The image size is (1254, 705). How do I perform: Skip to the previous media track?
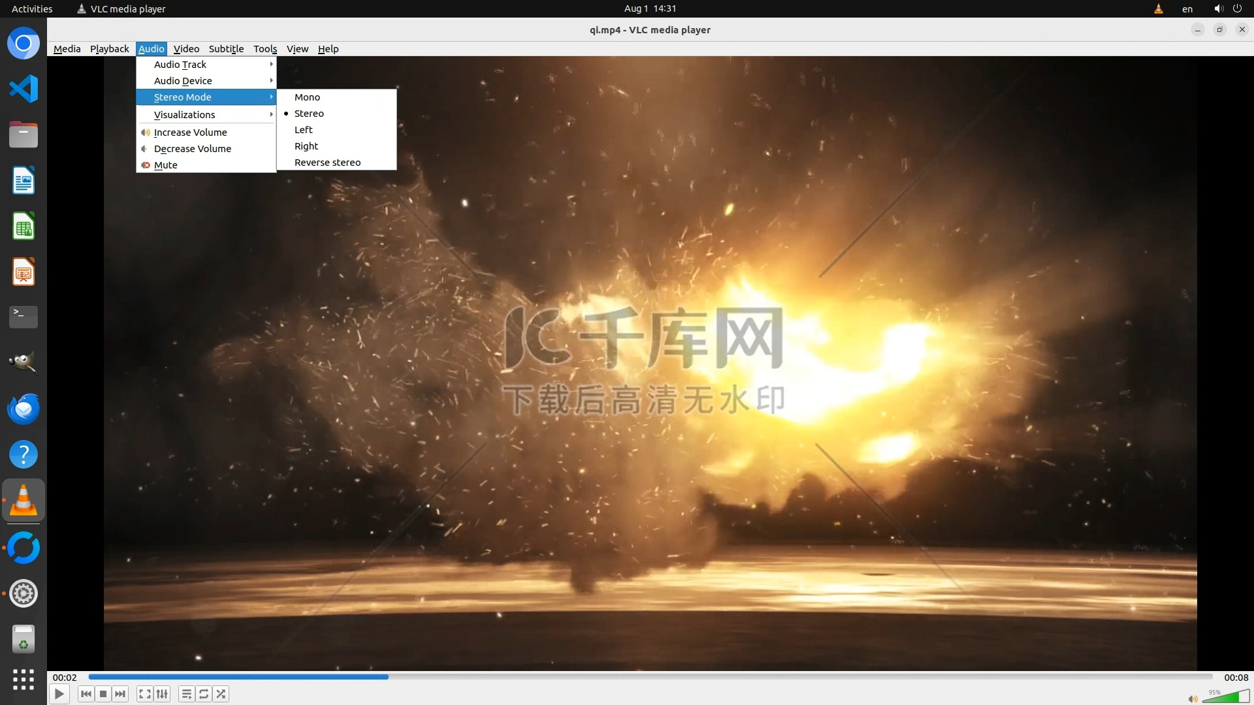click(86, 694)
